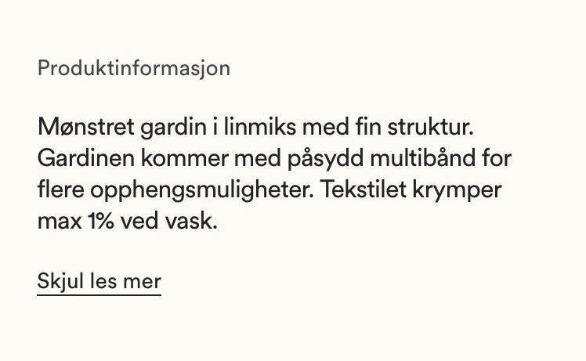
Task: Click the "Skjul les mer" link
Action: pyautogui.click(x=99, y=282)
